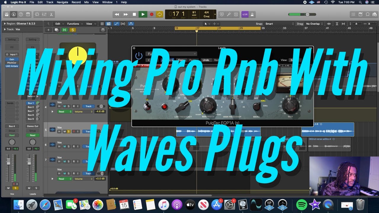Screen dimensions: 379x213
Task: Stop playback with the Stop button
Action: (134, 14)
